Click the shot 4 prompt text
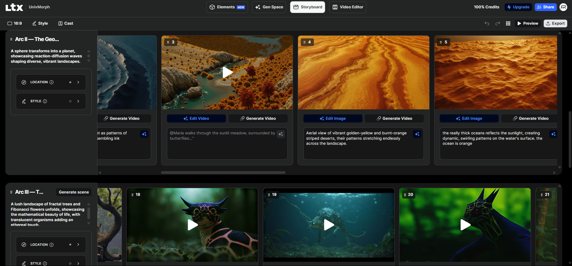 point(356,138)
